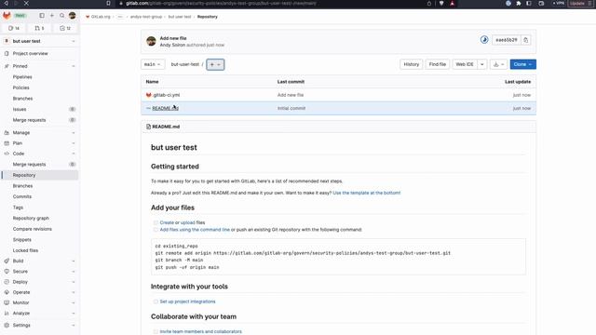Open Pipelines under Pinned
This screenshot has height=335, width=596.
pyautogui.click(x=40, y=77)
